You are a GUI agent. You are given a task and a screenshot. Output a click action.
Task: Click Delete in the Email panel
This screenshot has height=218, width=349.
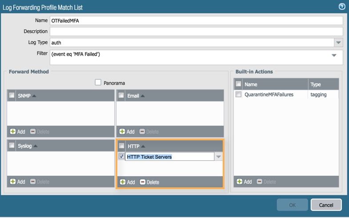tap(149, 131)
